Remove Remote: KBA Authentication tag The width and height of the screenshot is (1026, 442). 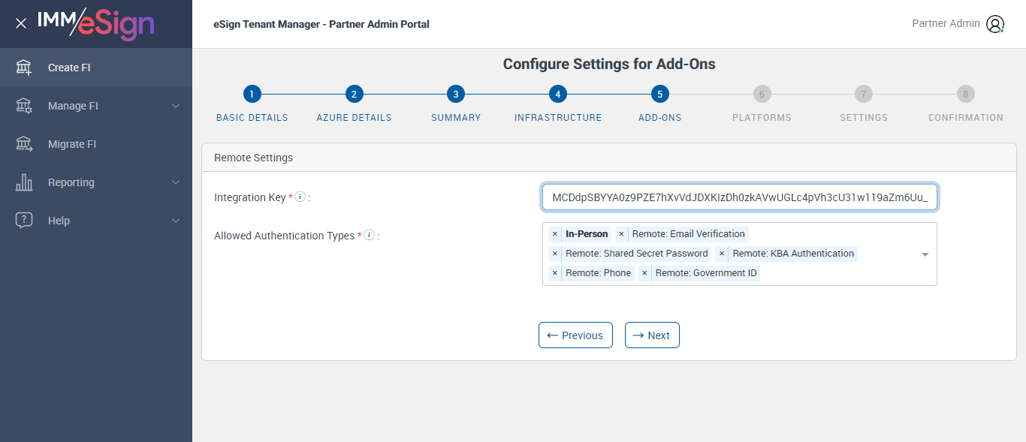722,254
